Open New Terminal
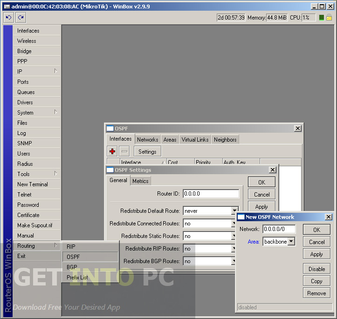 [37, 184]
